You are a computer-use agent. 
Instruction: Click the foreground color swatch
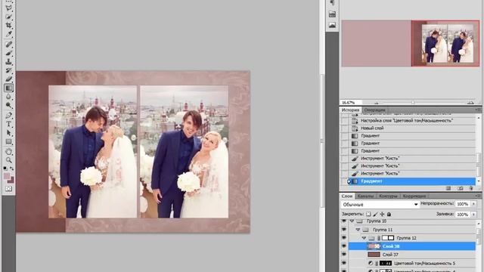(x=7, y=176)
